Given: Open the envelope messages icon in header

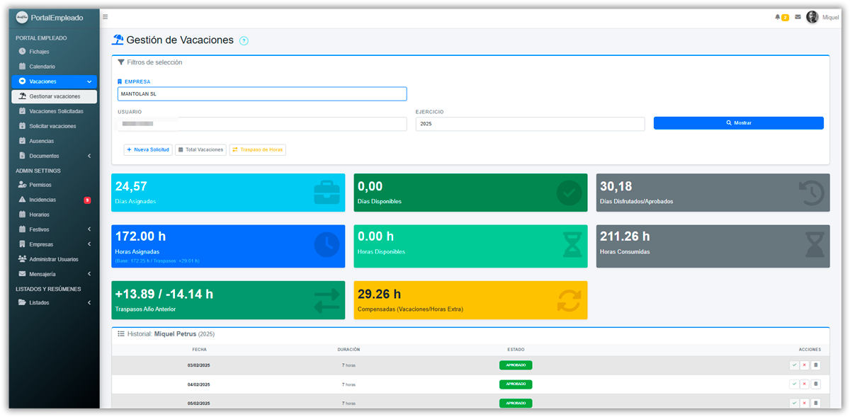Looking at the screenshot, I should point(798,17).
